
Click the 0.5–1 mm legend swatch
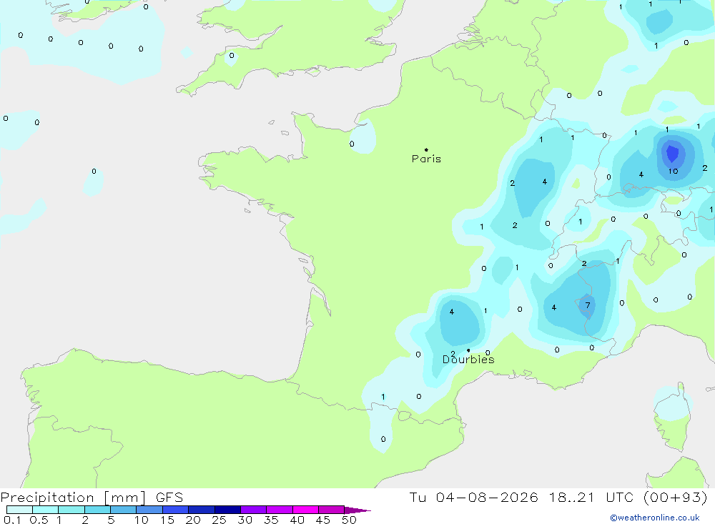(46, 510)
